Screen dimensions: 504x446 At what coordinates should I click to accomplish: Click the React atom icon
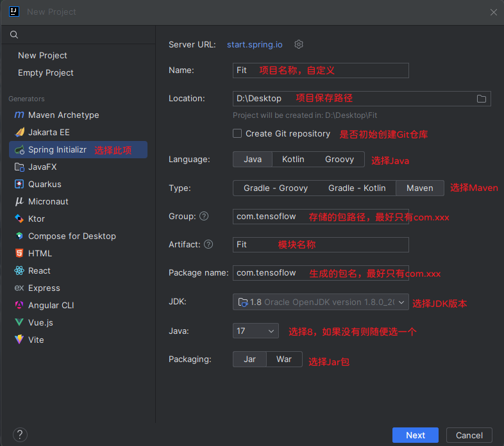click(x=19, y=270)
